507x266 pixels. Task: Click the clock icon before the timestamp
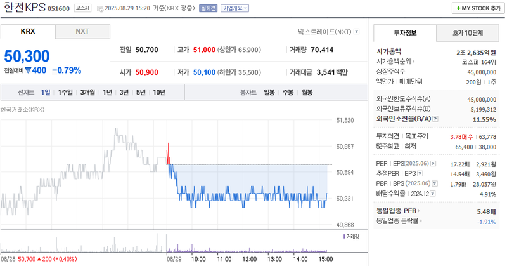coord(100,8)
